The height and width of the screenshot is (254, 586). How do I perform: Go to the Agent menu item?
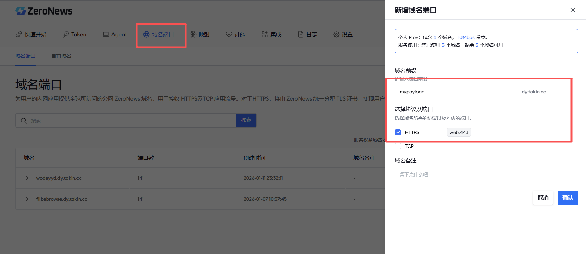click(x=115, y=35)
